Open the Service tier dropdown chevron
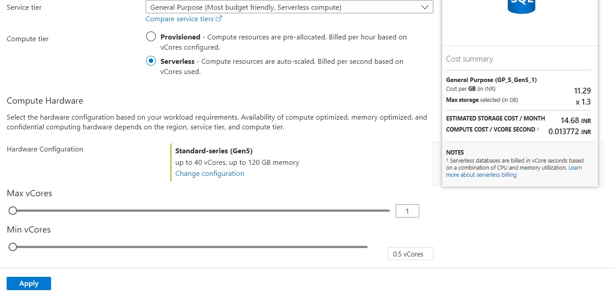This screenshot has width=615, height=295. 425,7
